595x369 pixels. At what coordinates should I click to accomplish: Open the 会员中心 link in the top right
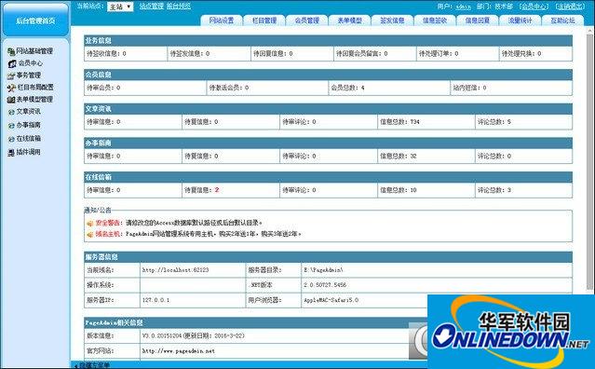[x=534, y=7]
